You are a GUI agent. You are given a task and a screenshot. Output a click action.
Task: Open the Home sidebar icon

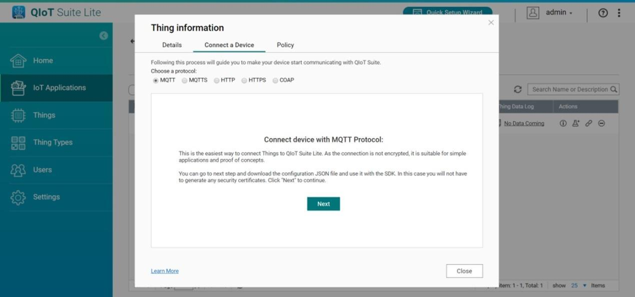18,60
